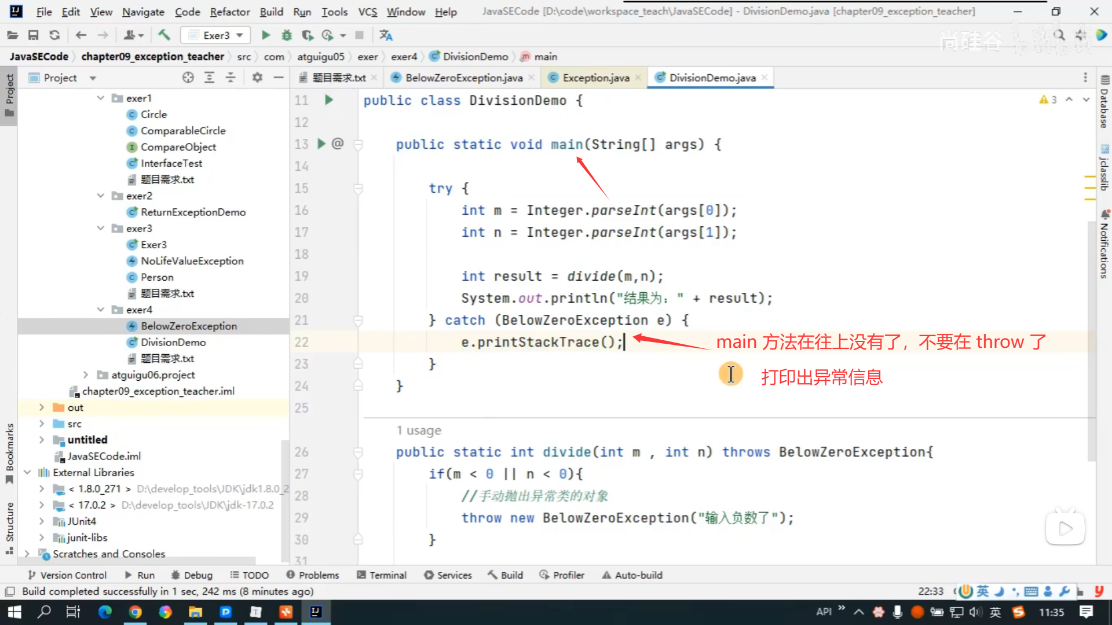Viewport: 1112px width, 625px height.
Task: Expand the atguigu06.project folder
Action: [x=86, y=375]
